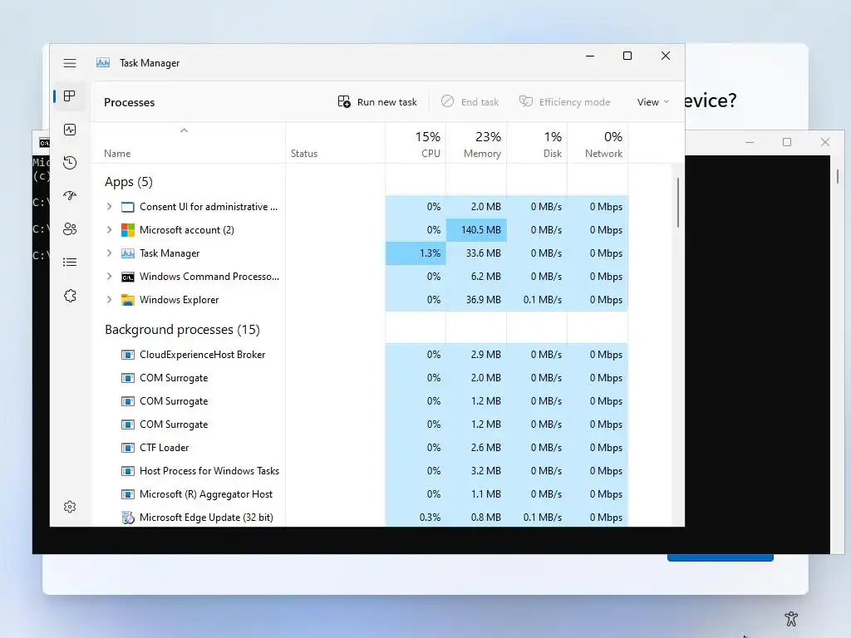This screenshot has width=851, height=638.
Task: Click the CTF Loader process icon
Action: 127,448
